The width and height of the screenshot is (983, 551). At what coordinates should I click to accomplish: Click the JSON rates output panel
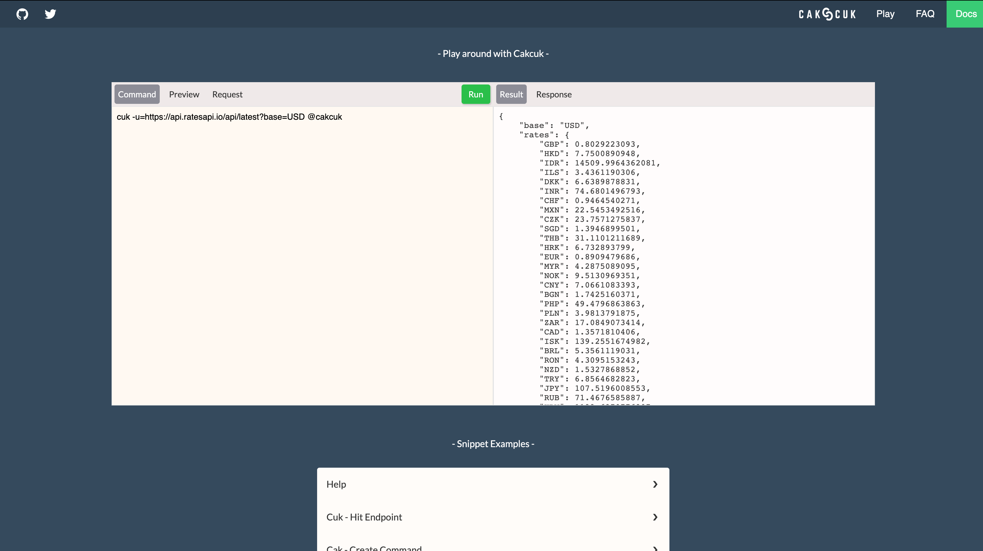[x=683, y=256]
